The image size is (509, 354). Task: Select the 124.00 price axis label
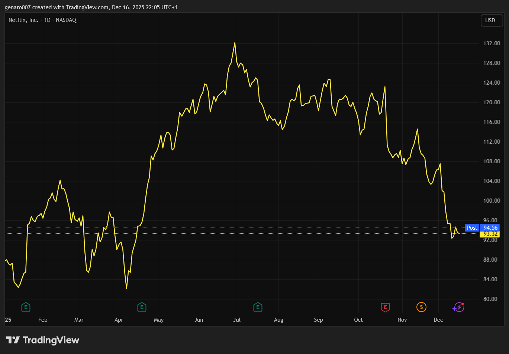(x=492, y=83)
